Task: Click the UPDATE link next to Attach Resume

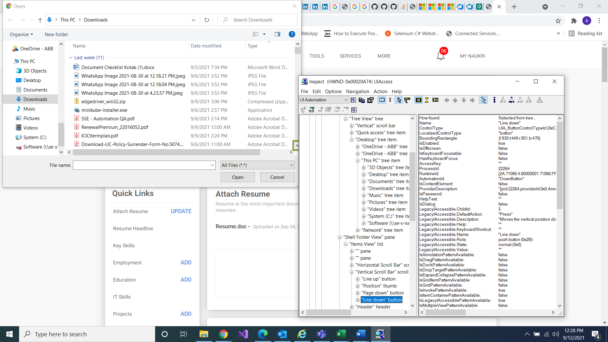Action: pos(181,211)
